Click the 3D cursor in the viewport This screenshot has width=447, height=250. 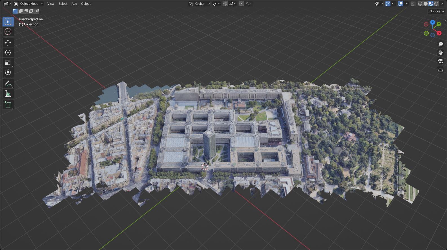tap(205, 167)
